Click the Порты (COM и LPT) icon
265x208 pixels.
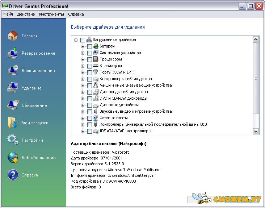(x=96, y=72)
